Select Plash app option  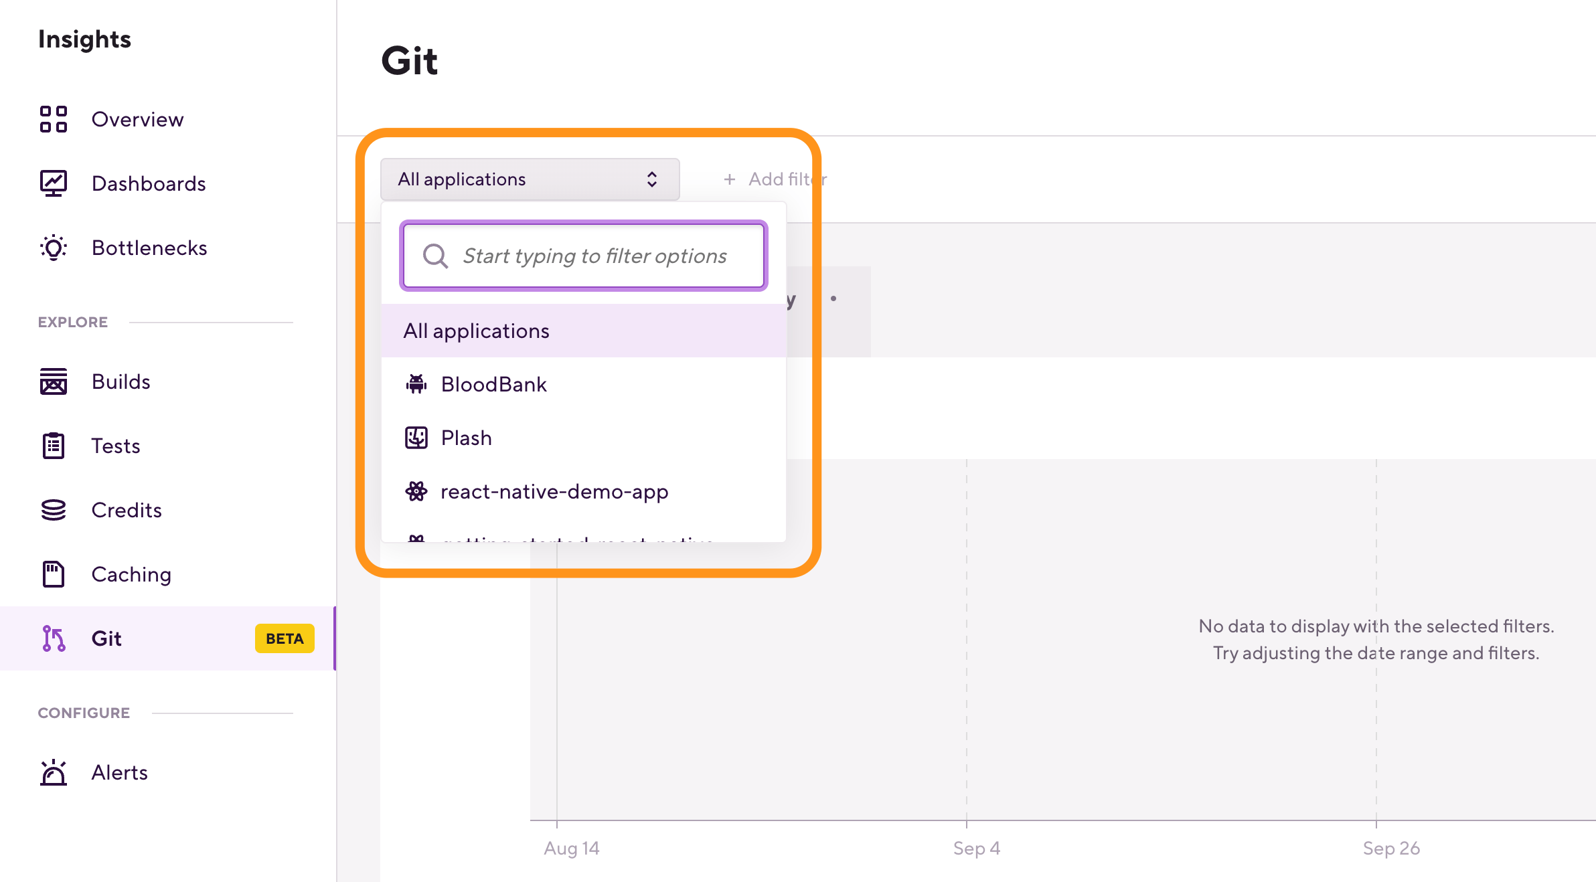click(x=466, y=438)
